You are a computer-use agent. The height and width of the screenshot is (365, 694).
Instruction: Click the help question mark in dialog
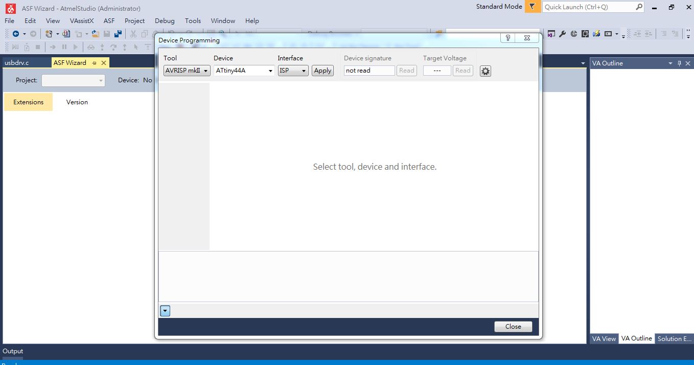tap(508, 38)
